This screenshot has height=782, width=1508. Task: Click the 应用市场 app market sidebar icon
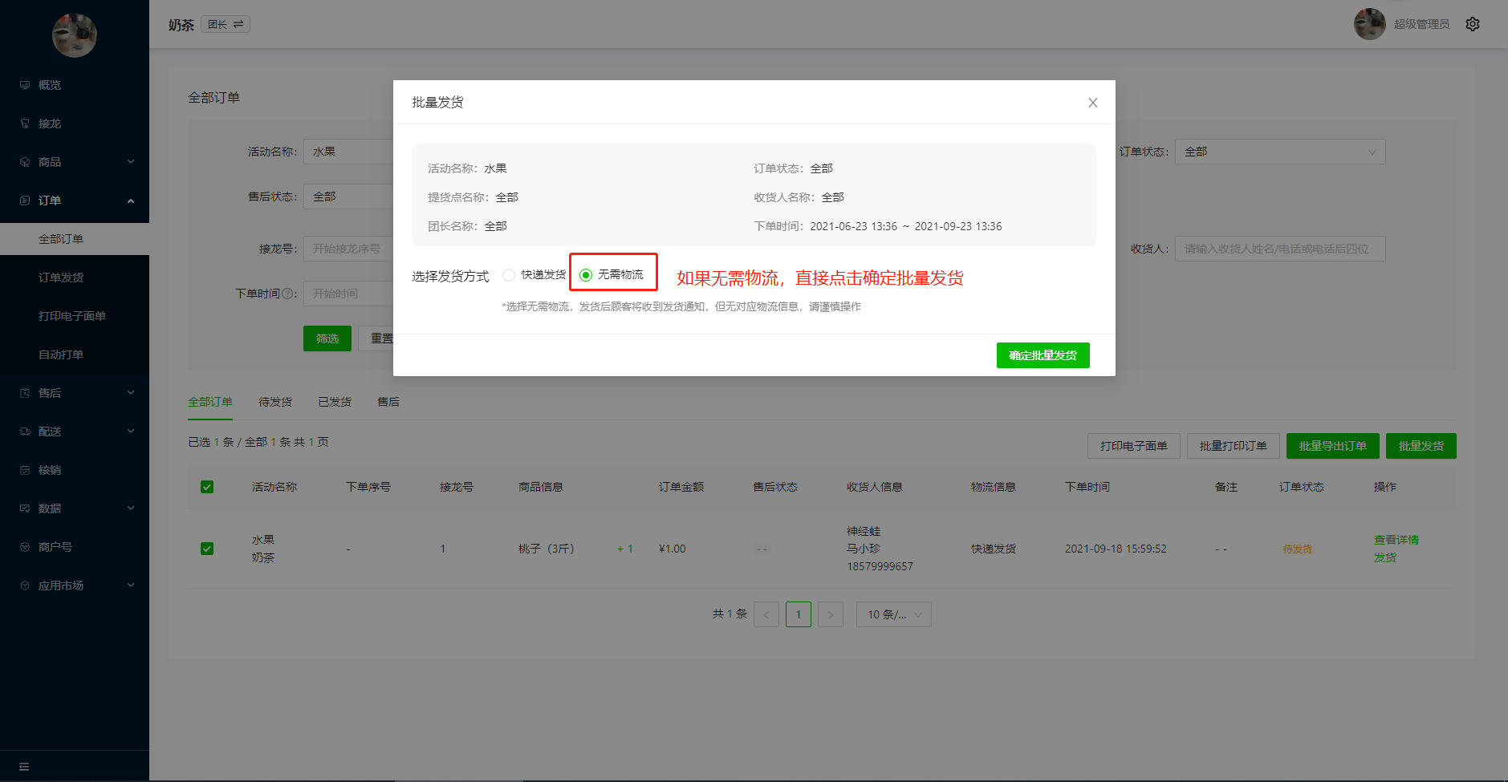tap(25, 585)
